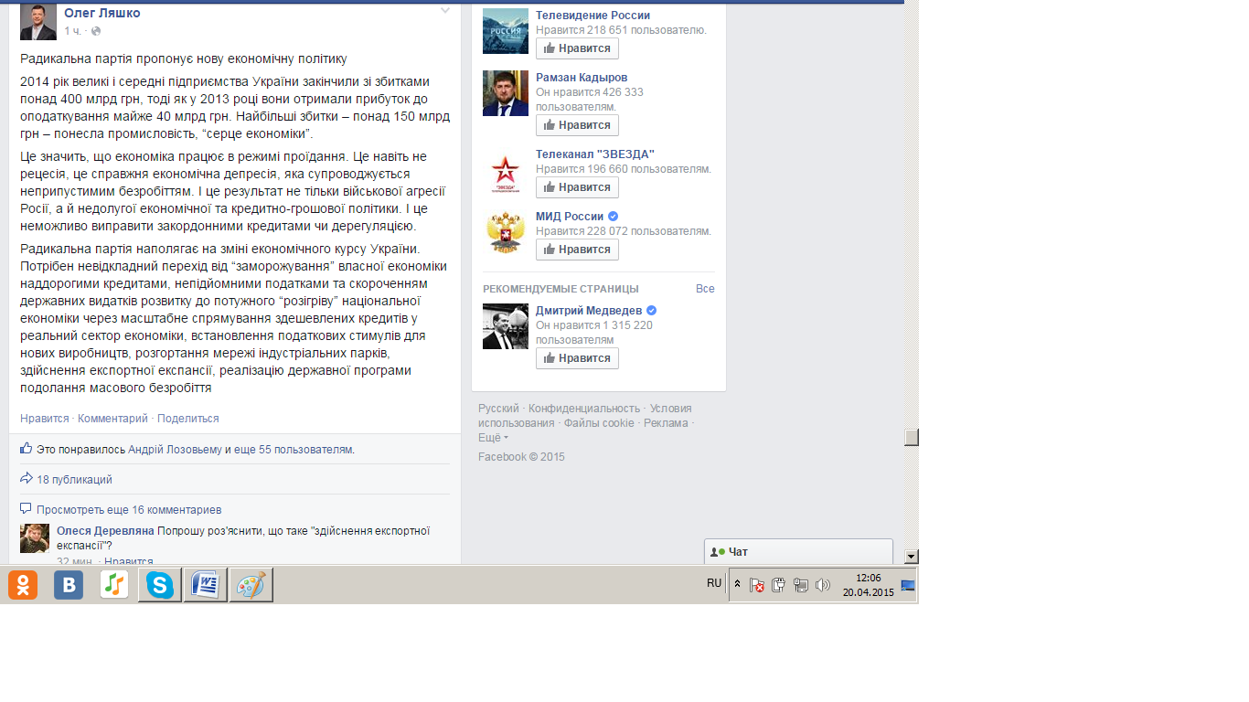Viewport: 1249px width, 702px height.
Task: Click the vertical scrollbar thumb
Action: (x=911, y=437)
